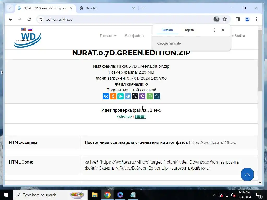
Task: Click the upload date 04/01/2024 14:09:50
Action: (147, 78)
